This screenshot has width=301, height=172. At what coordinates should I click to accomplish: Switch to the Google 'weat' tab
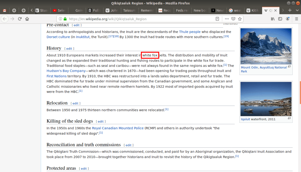(x=235, y=10)
